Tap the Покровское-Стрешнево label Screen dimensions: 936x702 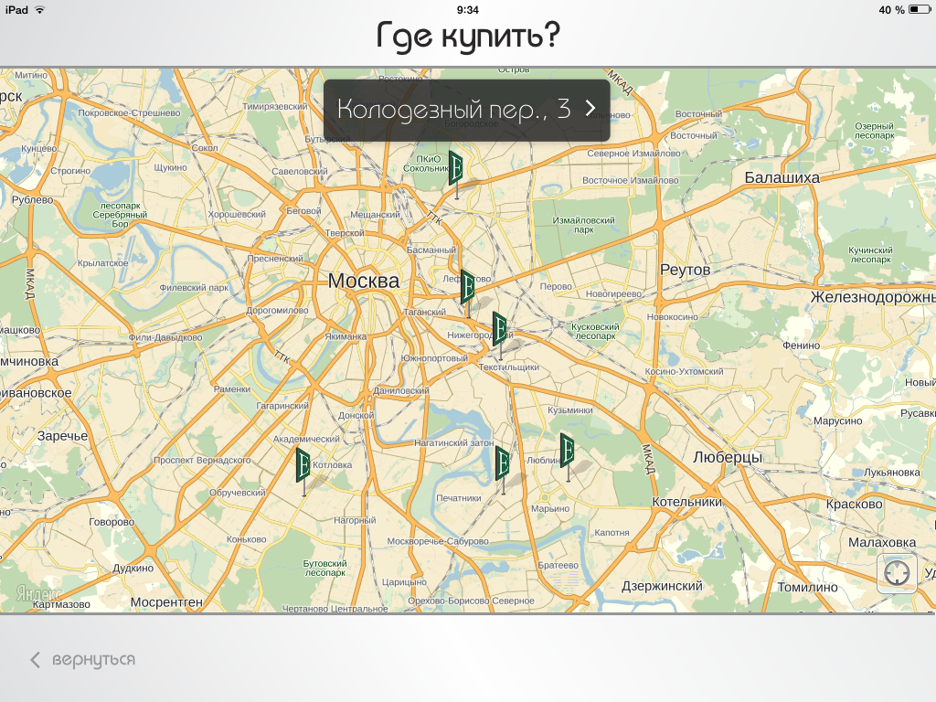tap(129, 112)
